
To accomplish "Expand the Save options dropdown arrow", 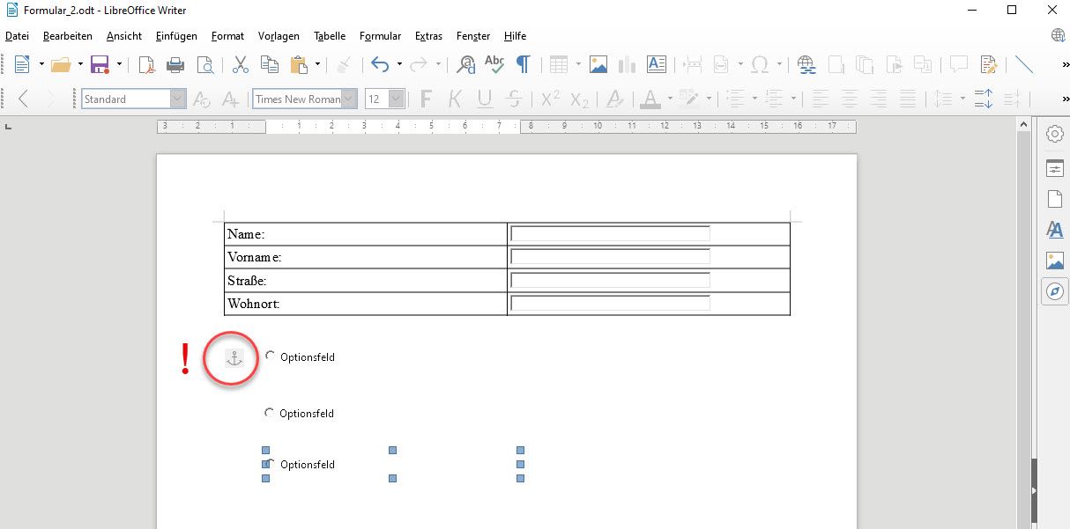I will click(118, 64).
